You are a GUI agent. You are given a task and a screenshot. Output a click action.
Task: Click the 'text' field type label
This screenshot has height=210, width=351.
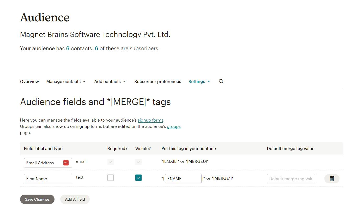pyautogui.click(x=80, y=177)
